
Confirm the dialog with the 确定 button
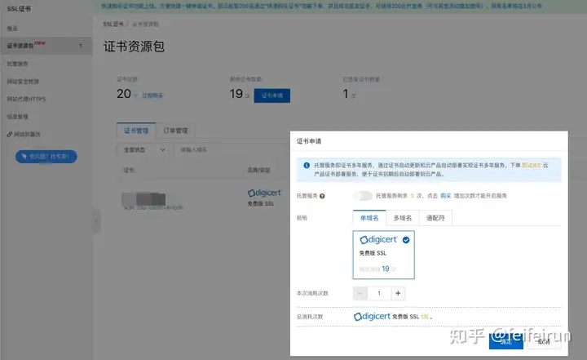point(505,341)
